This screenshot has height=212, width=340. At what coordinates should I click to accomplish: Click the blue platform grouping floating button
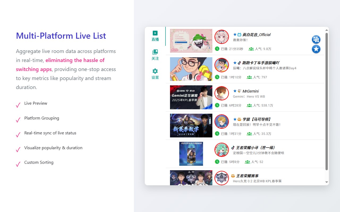click(316, 39)
